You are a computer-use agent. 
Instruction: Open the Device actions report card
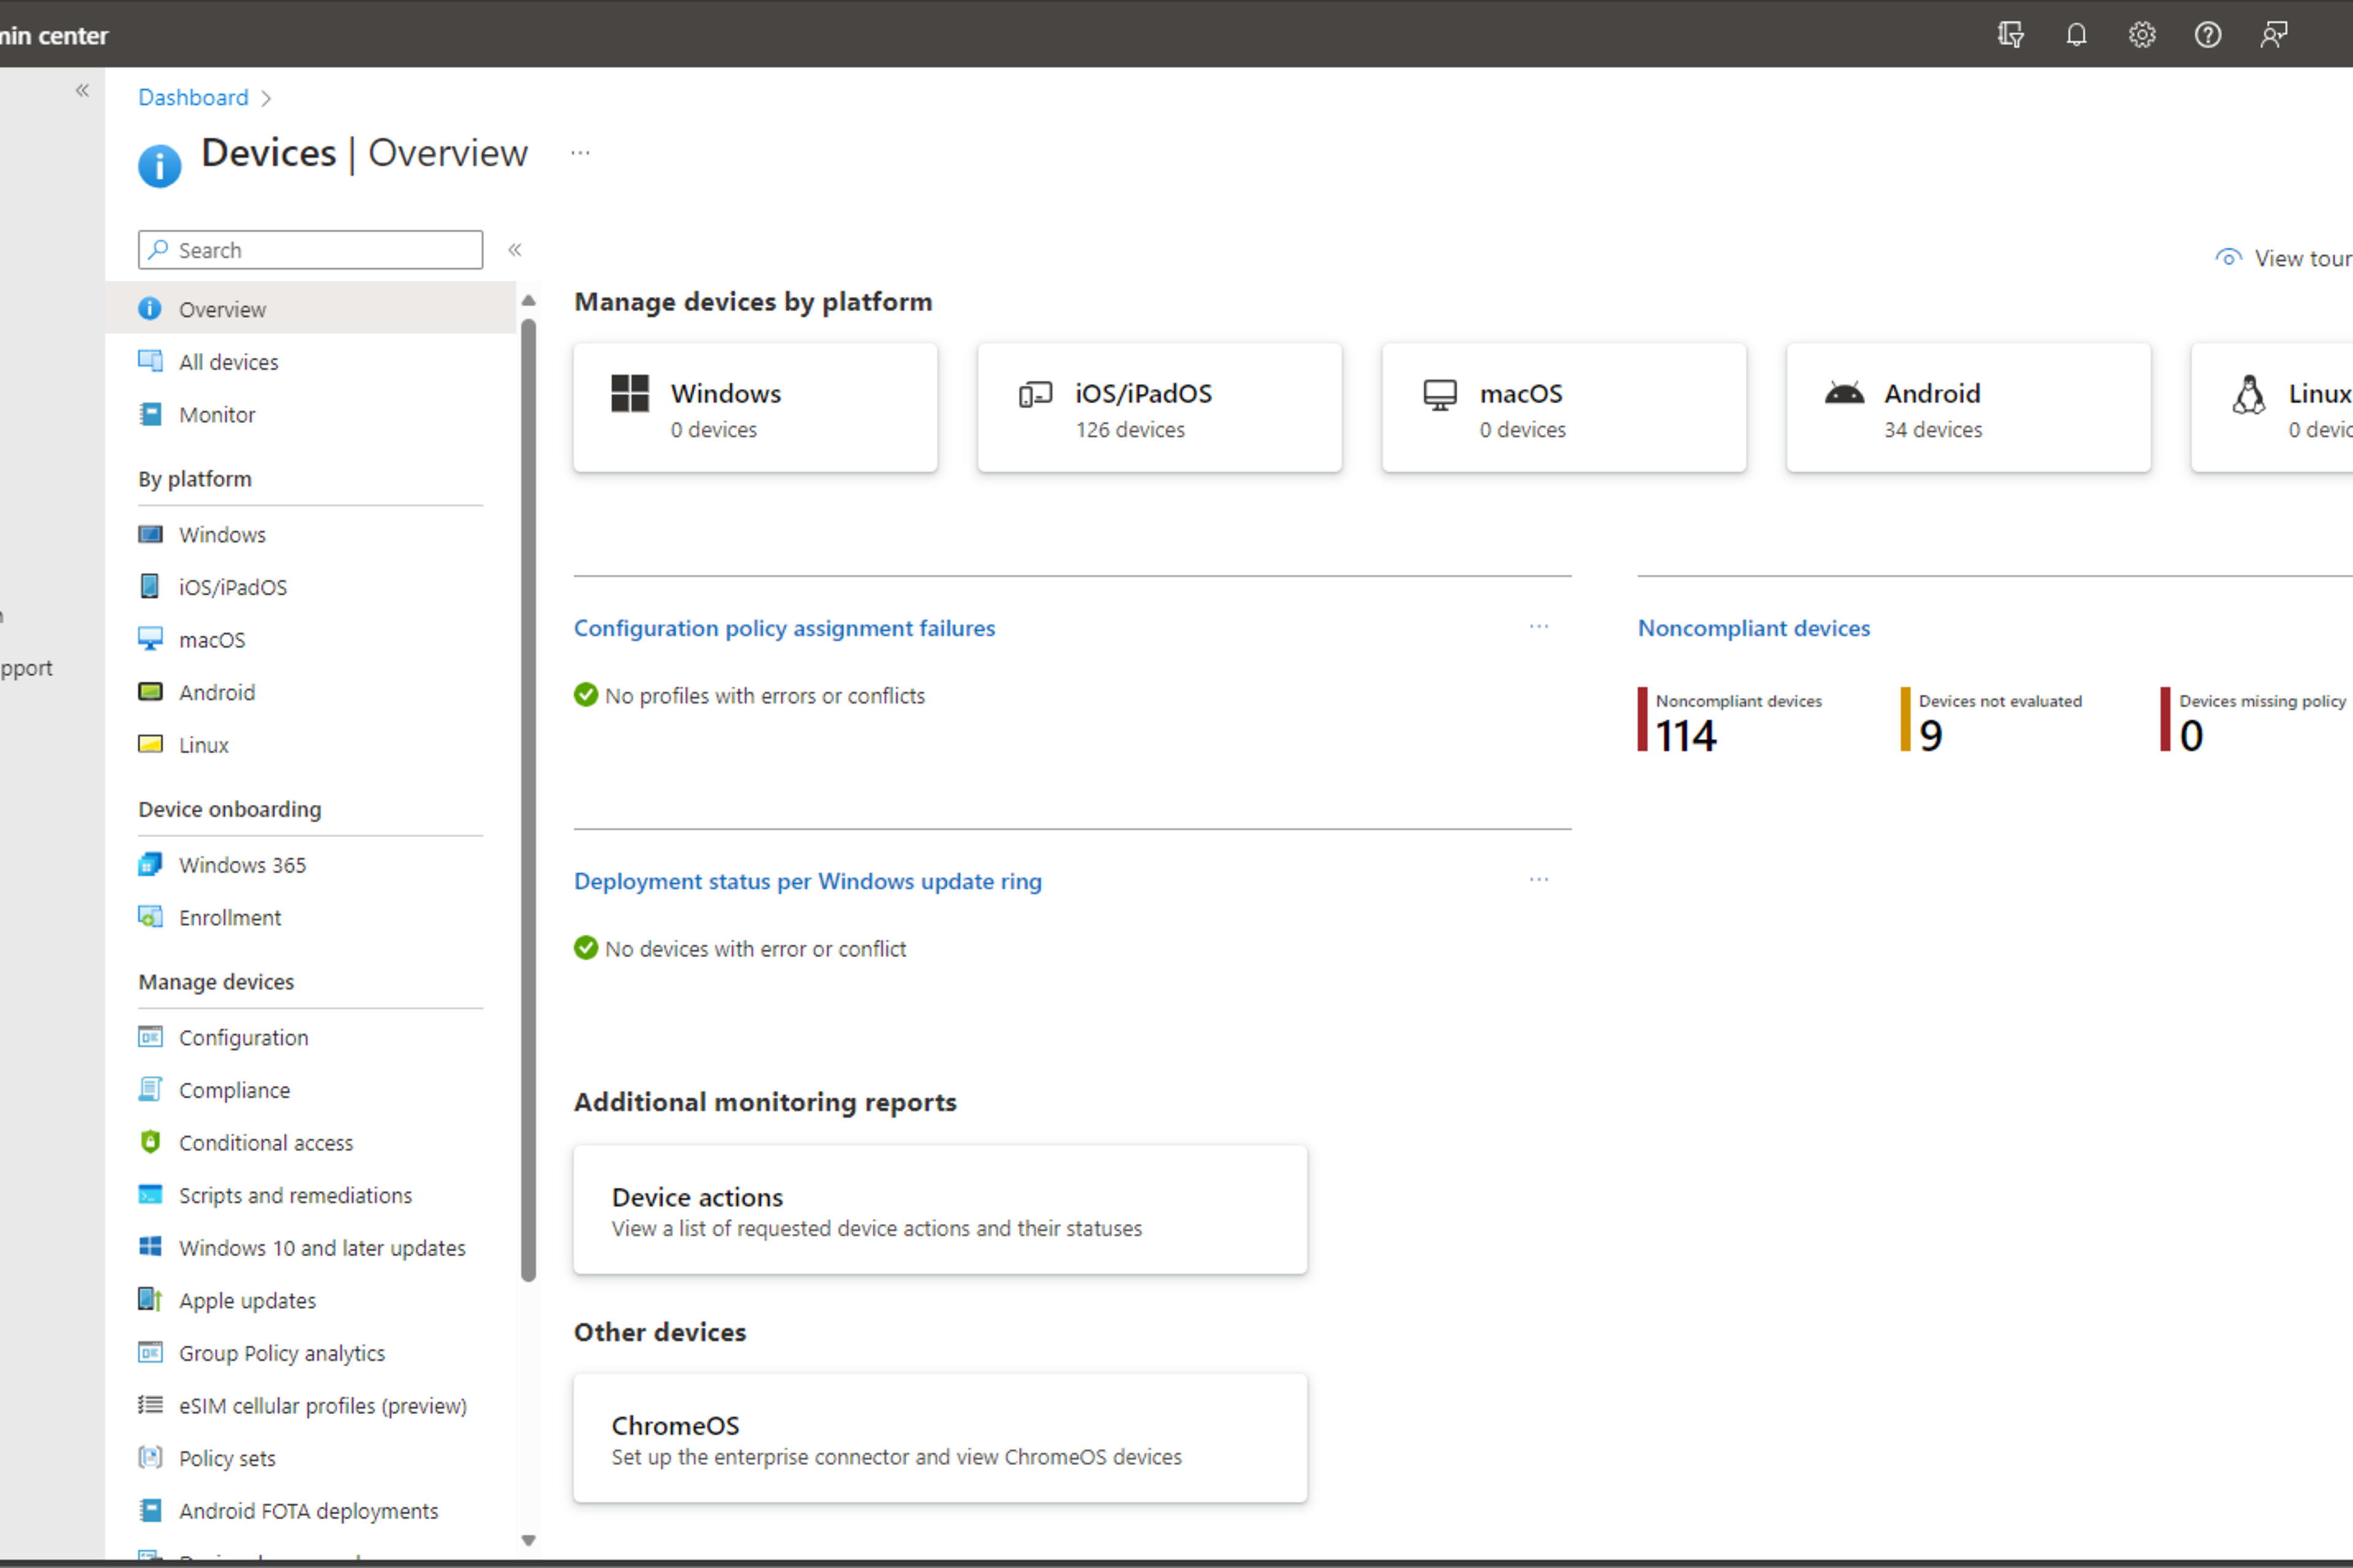tap(939, 1210)
